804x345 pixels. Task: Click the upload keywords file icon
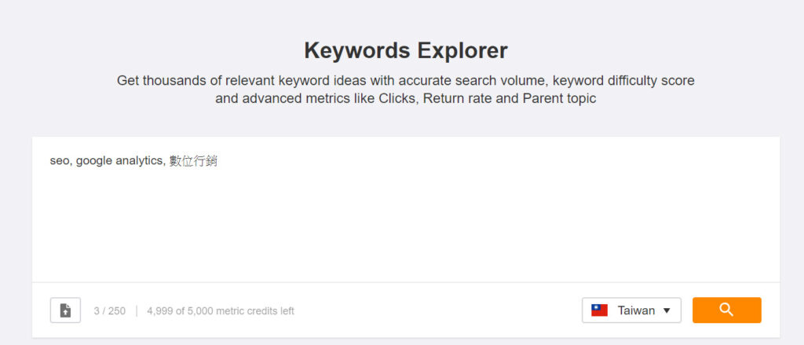65,310
